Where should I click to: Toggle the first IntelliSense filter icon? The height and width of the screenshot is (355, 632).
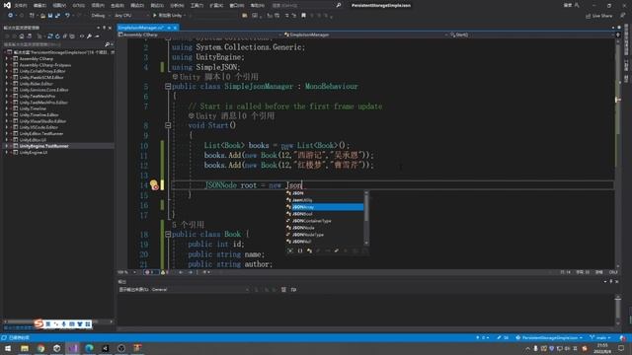[290, 250]
